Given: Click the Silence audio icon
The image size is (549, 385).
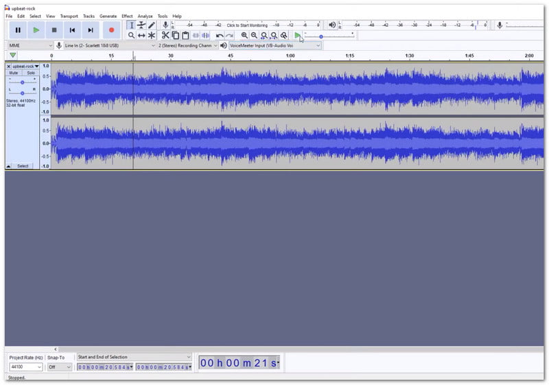Looking at the screenshot, I should point(206,36).
